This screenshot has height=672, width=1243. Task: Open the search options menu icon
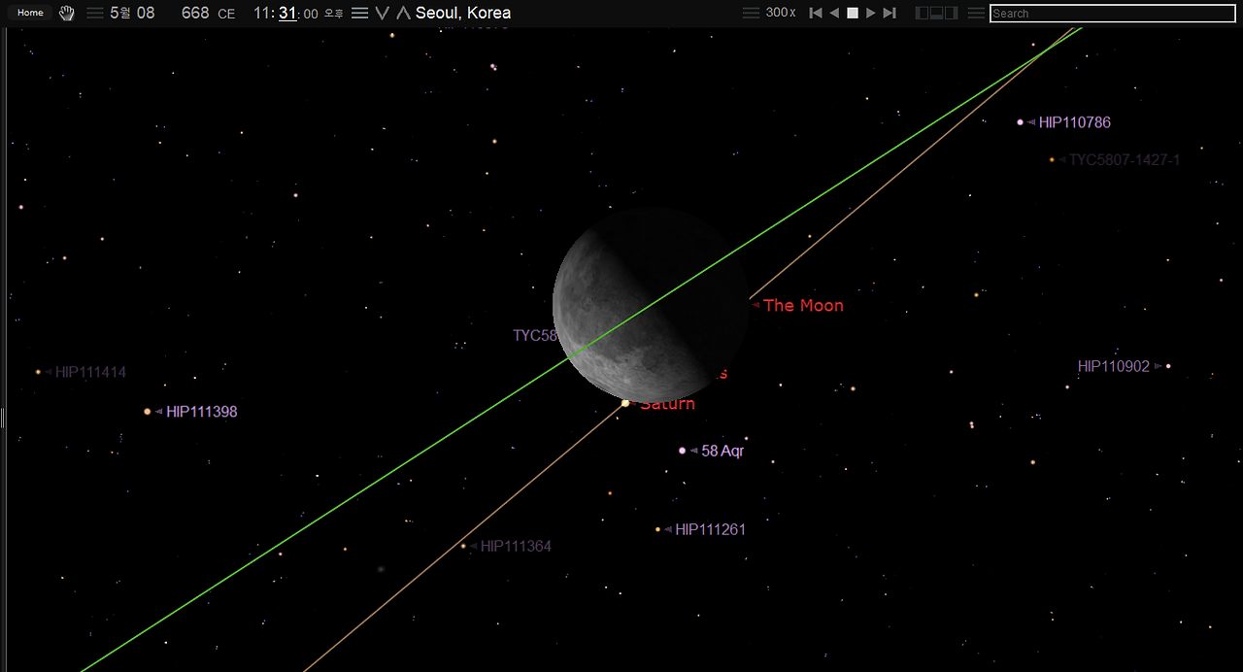(976, 13)
